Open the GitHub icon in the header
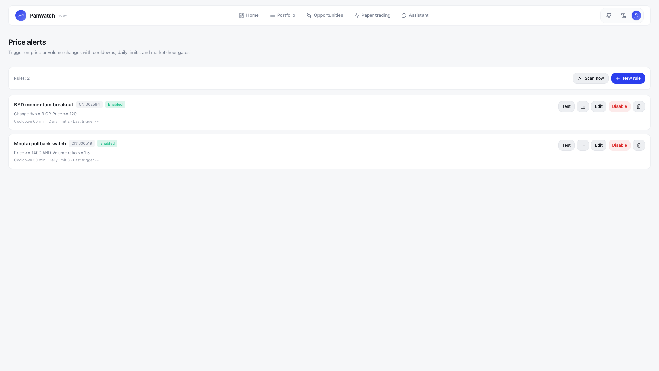The image size is (659, 371). (609, 15)
